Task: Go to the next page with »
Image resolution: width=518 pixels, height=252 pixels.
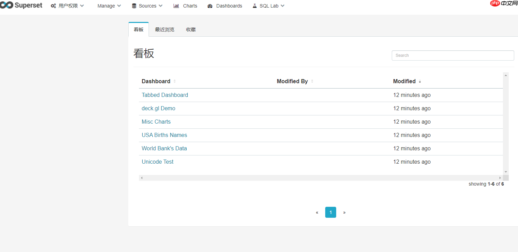Action: [344, 212]
